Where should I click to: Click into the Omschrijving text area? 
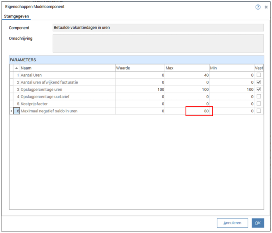pyautogui.click(x=158, y=43)
